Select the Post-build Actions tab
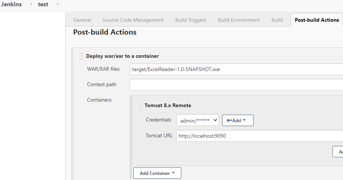This screenshot has width=343, height=180. [x=317, y=20]
